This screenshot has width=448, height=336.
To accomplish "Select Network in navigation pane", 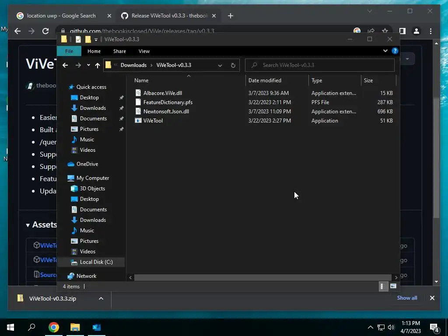I will [x=86, y=276].
